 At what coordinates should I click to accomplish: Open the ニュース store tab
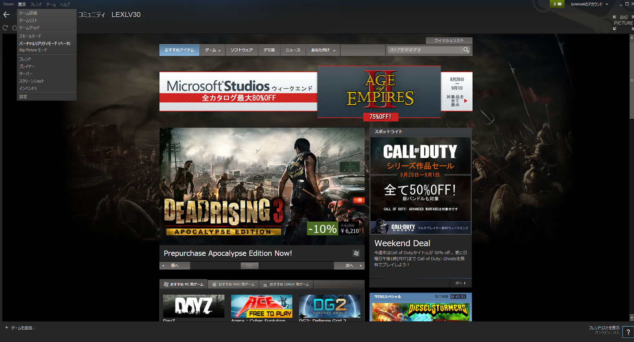[293, 50]
